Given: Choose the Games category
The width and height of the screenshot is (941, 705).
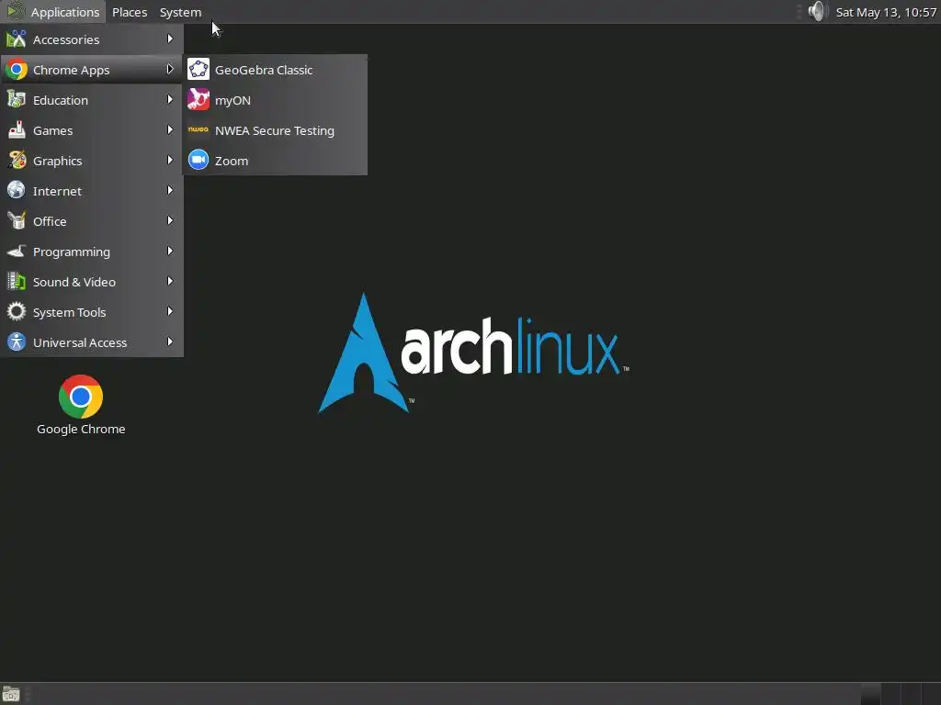Looking at the screenshot, I should click(92, 130).
